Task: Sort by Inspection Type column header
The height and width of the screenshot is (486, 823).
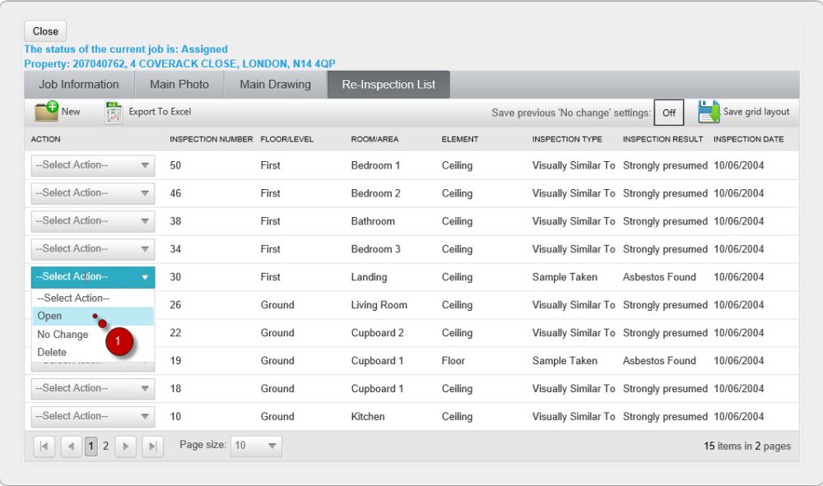Action: 567,139
